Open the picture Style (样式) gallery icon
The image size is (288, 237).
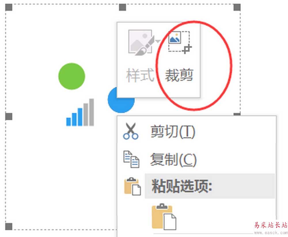pos(141,42)
